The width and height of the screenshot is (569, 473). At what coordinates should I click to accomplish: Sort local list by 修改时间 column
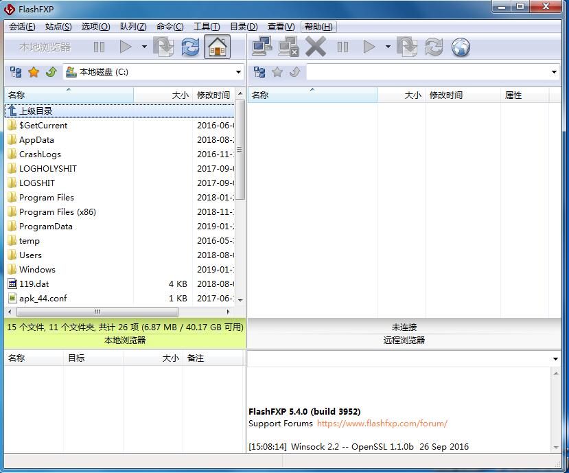click(x=213, y=95)
